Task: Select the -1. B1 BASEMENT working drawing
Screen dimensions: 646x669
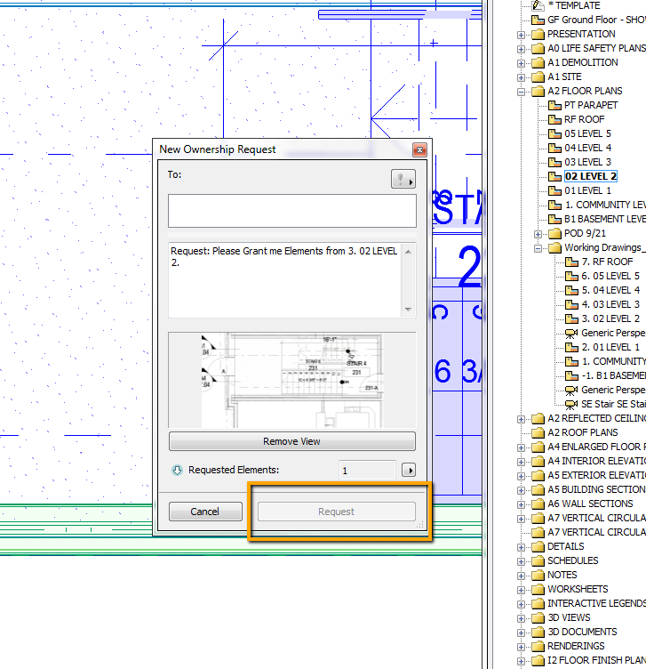Action: 614,375
